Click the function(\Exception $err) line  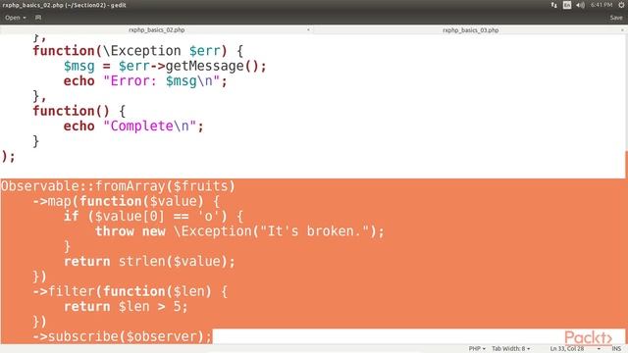[137, 51]
